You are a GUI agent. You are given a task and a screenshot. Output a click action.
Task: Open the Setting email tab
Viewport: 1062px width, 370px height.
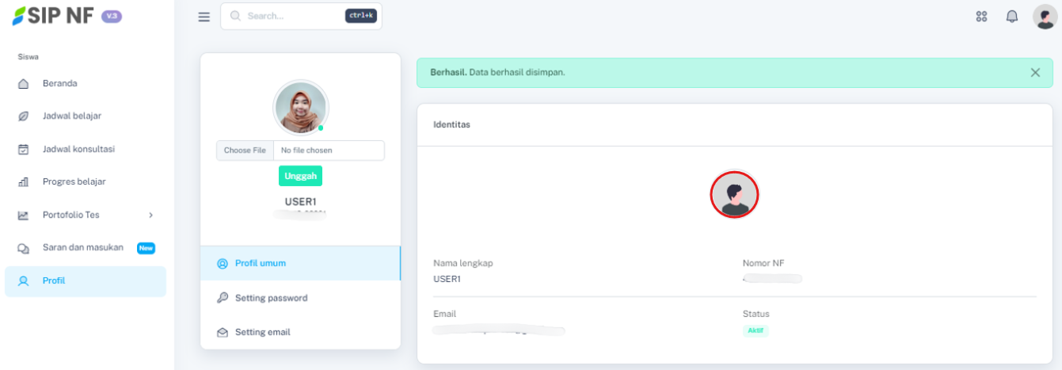coord(262,332)
